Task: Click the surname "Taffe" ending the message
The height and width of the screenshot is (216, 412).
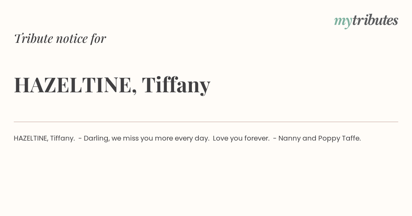Action: click(351, 139)
